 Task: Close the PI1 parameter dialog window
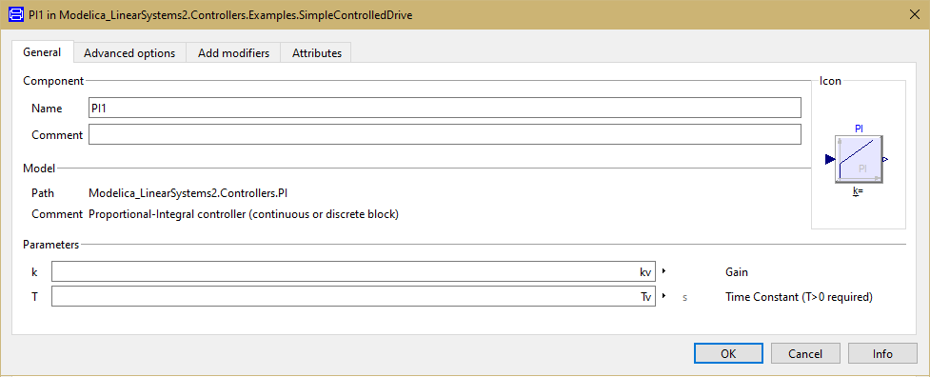(914, 15)
